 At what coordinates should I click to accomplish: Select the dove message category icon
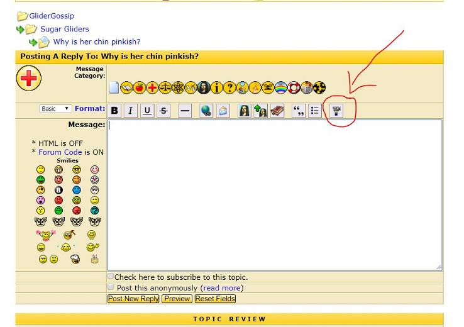pos(191,87)
